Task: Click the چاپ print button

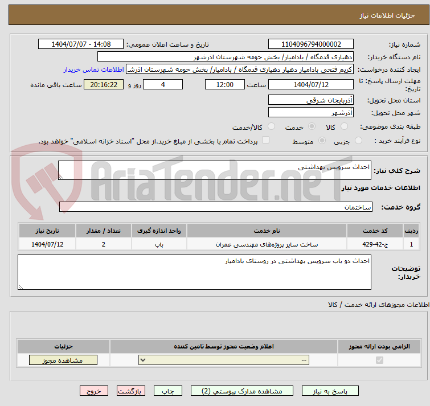Action: [x=168, y=391]
